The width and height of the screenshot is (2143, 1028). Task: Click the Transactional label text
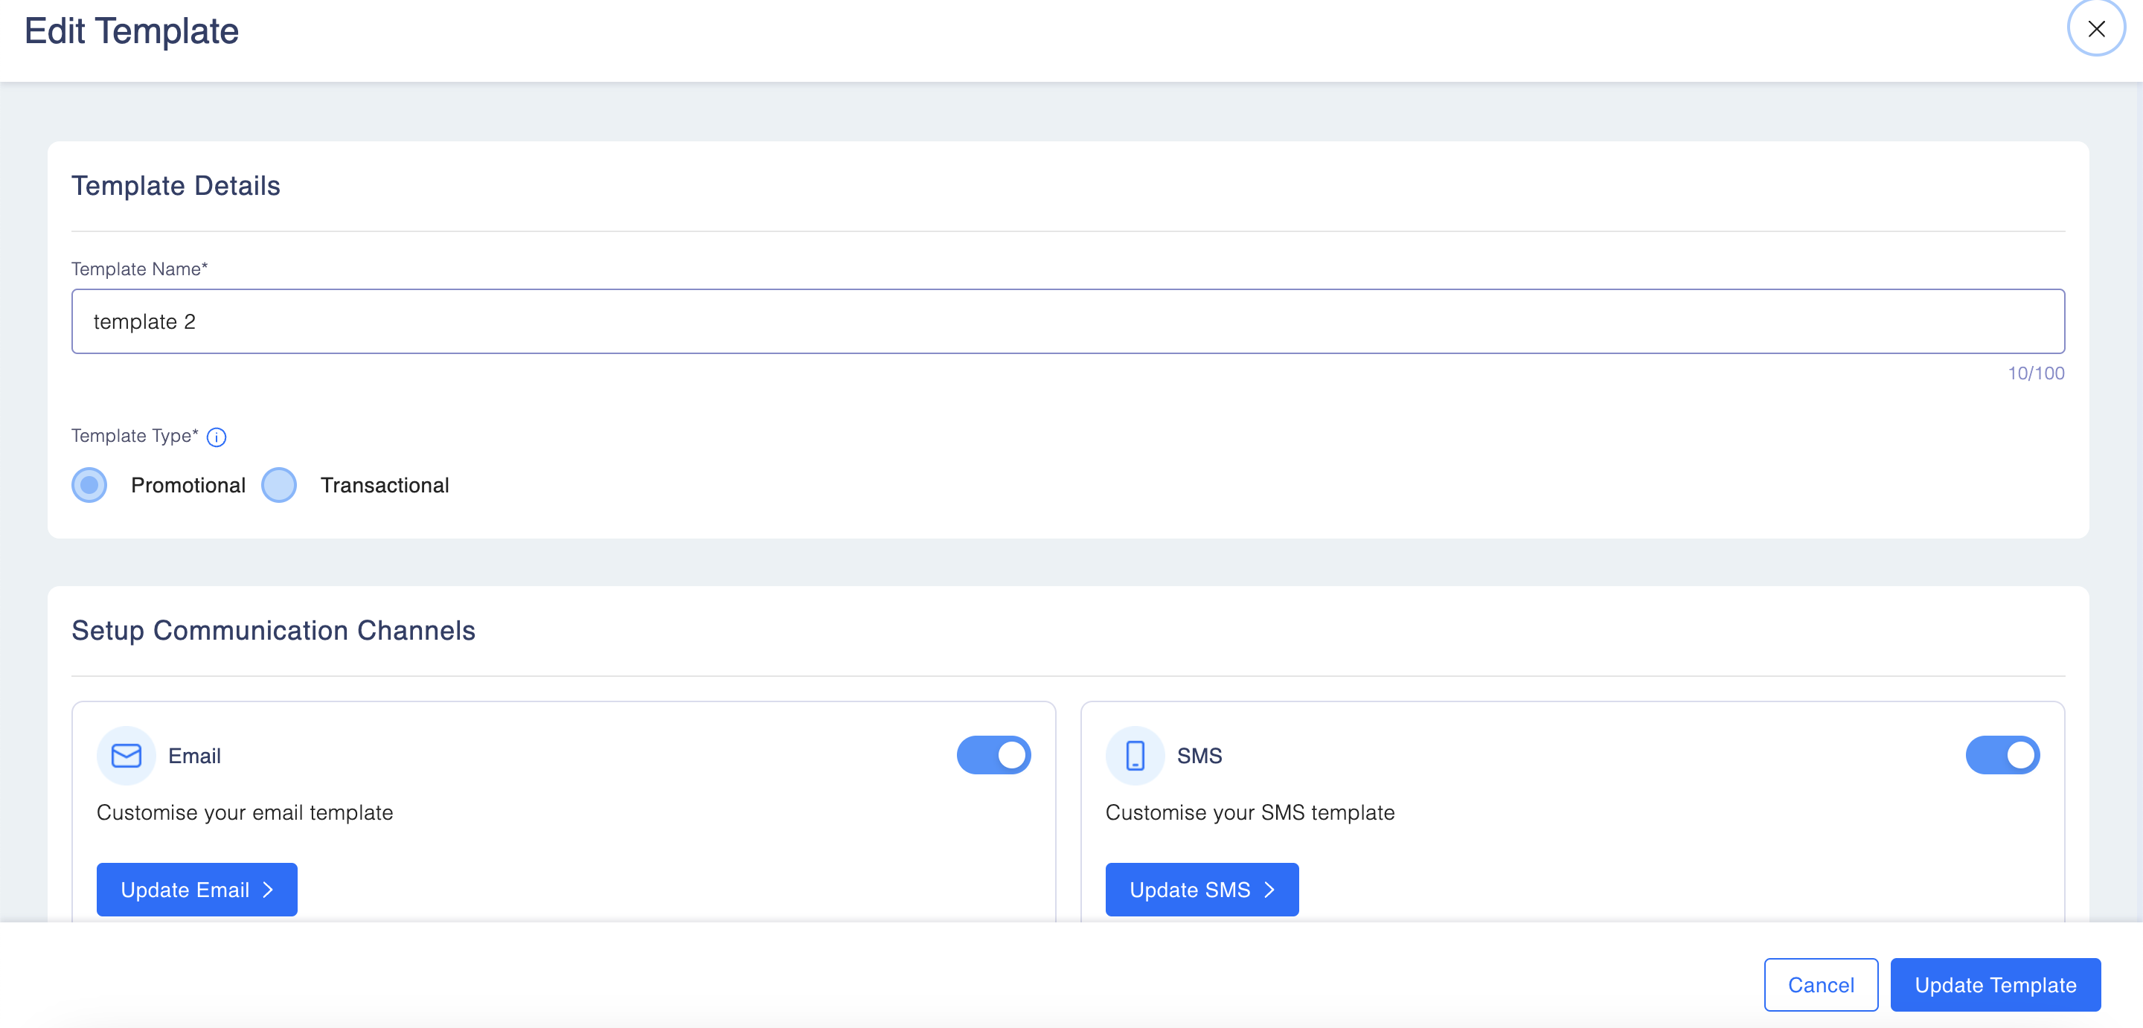point(385,485)
